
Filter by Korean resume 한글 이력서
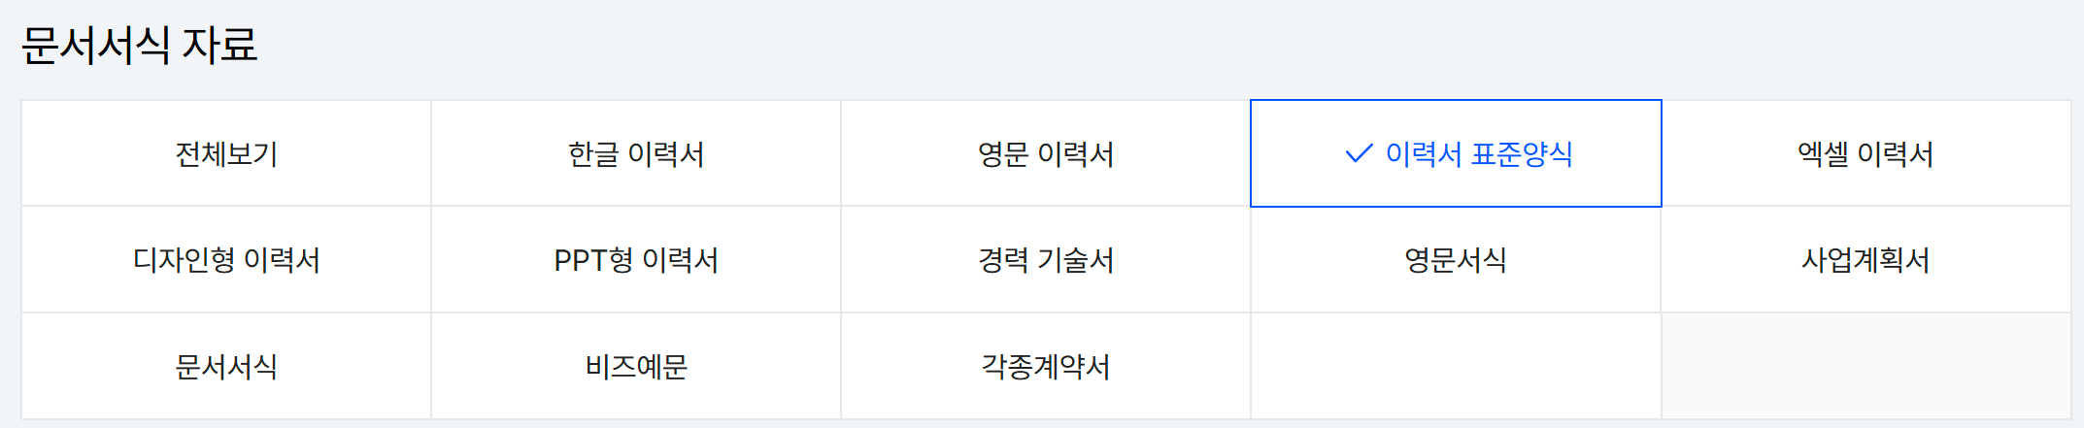tap(636, 153)
